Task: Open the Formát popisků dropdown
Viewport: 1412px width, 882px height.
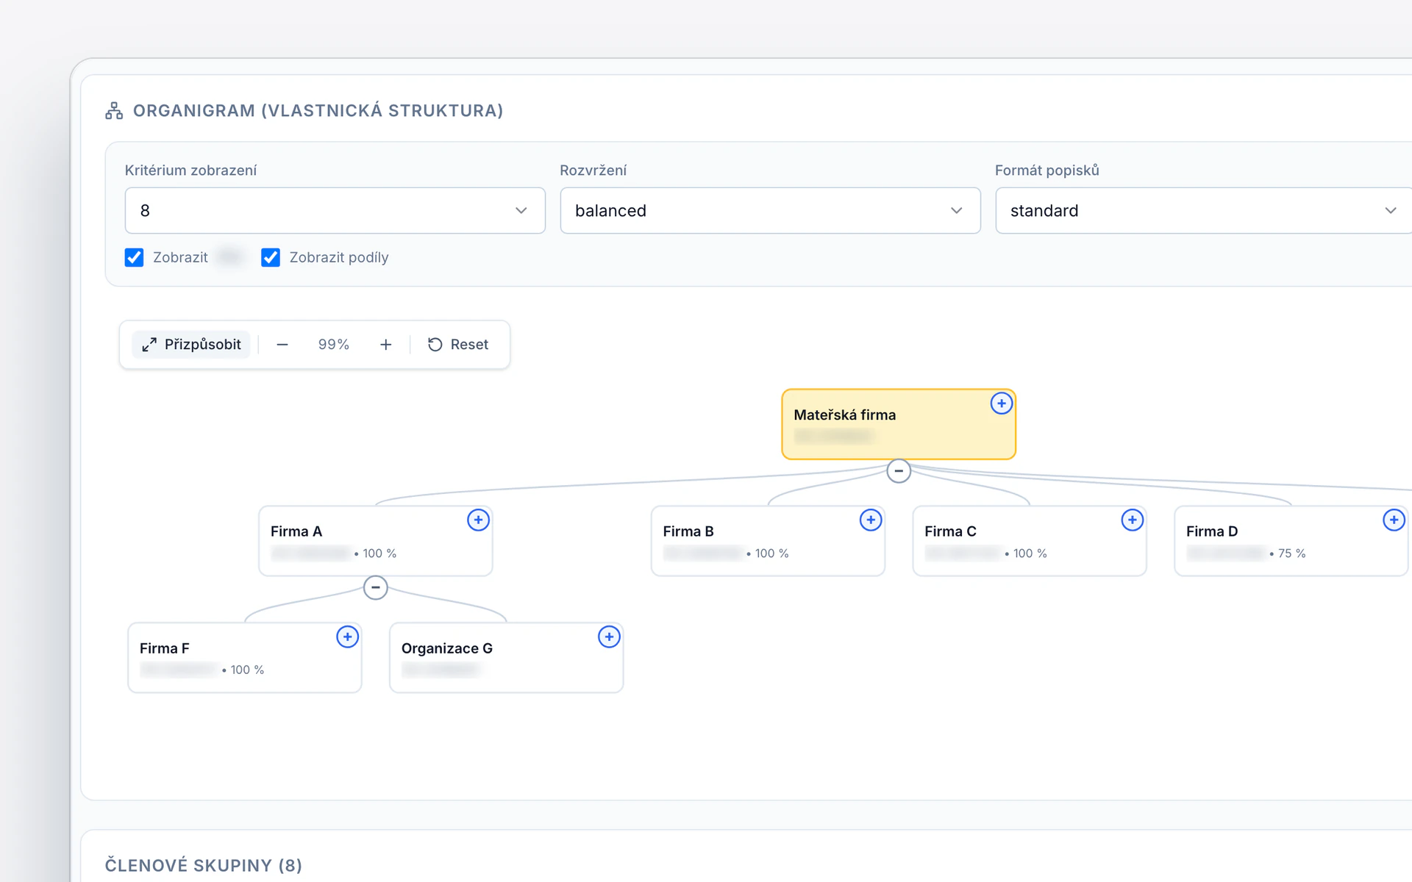Action: click(x=1203, y=211)
